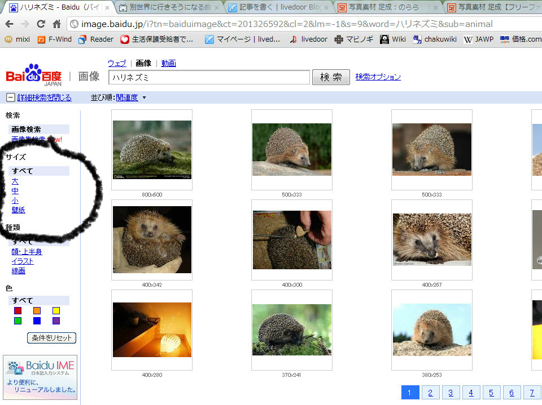
Task: Open the マイページ lived bookmark
Action: [x=242, y=39]
